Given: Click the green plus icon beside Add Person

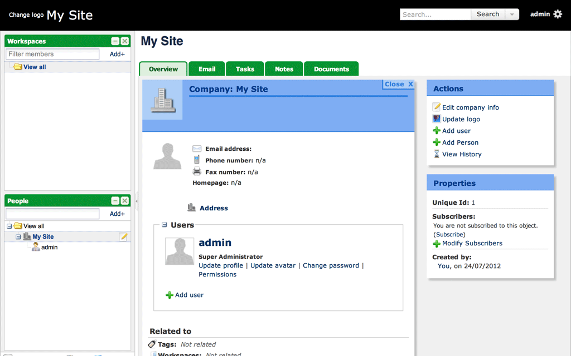Looking at the screenshot, I should (x=437, y=142).
